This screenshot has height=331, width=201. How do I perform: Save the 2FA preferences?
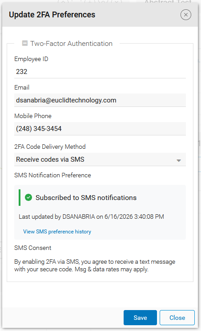coord(140,318)
